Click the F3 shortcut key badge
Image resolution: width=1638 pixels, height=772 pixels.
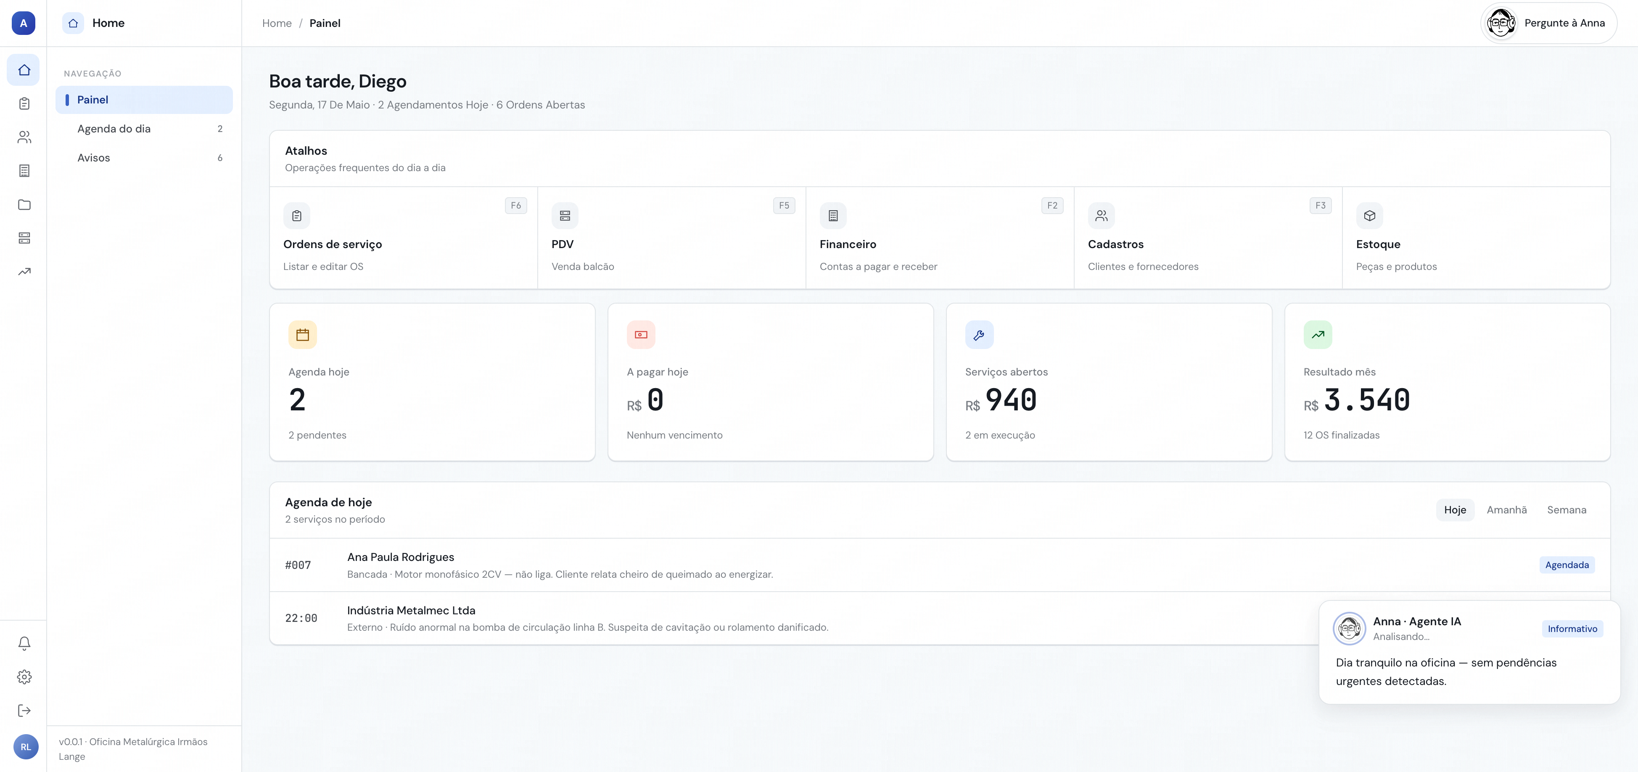1321,206
